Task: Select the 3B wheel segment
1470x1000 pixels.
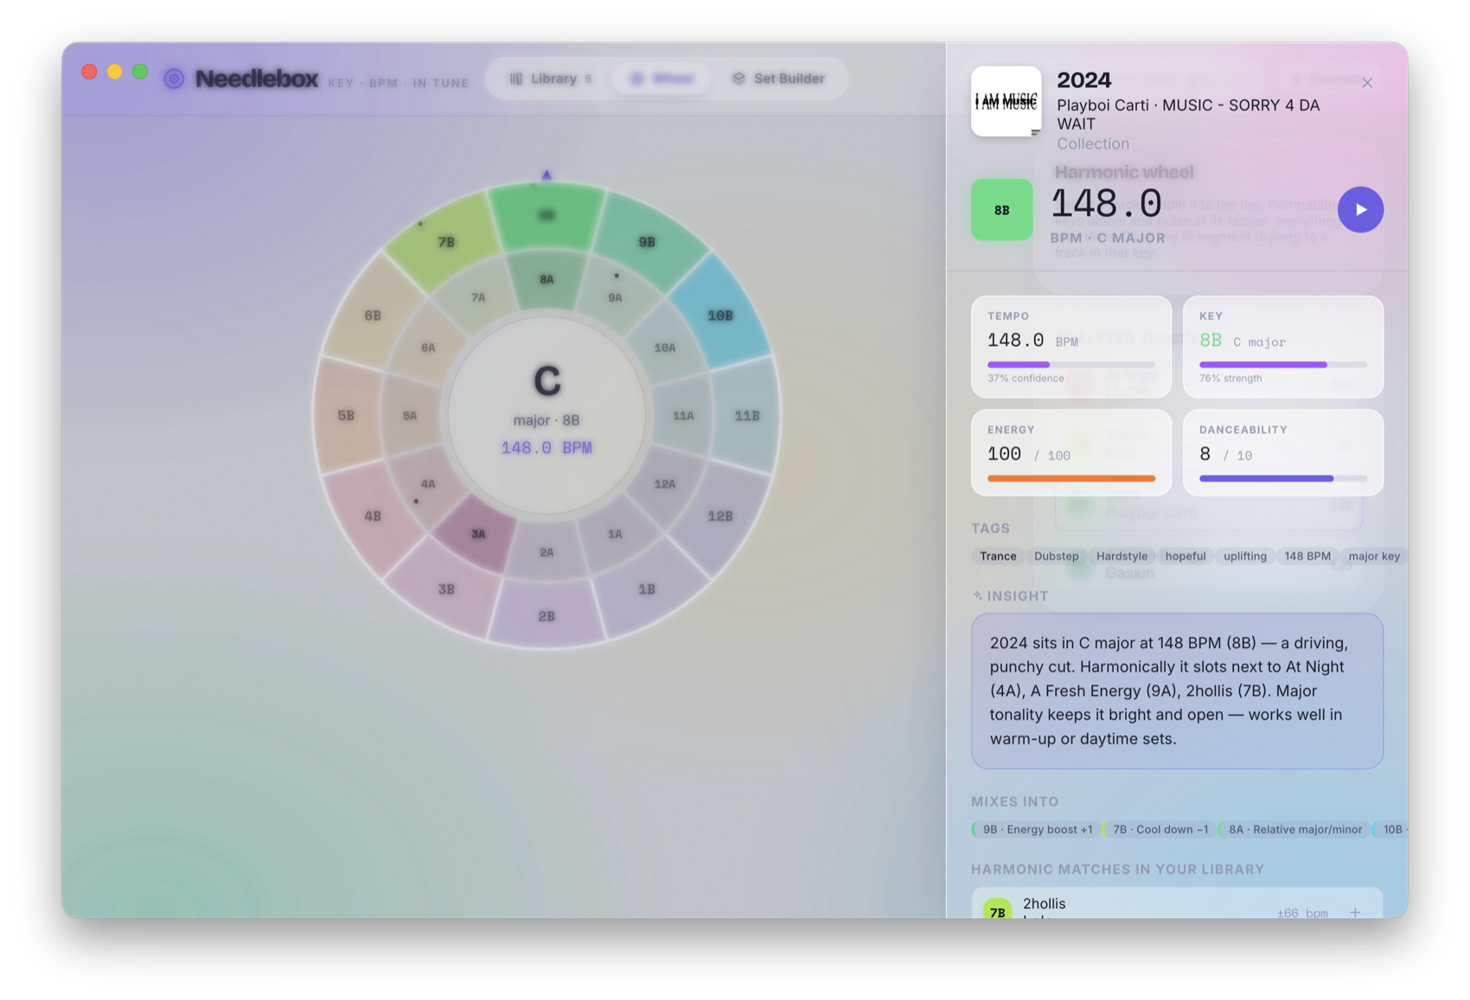Action: [x=446, y=589]
